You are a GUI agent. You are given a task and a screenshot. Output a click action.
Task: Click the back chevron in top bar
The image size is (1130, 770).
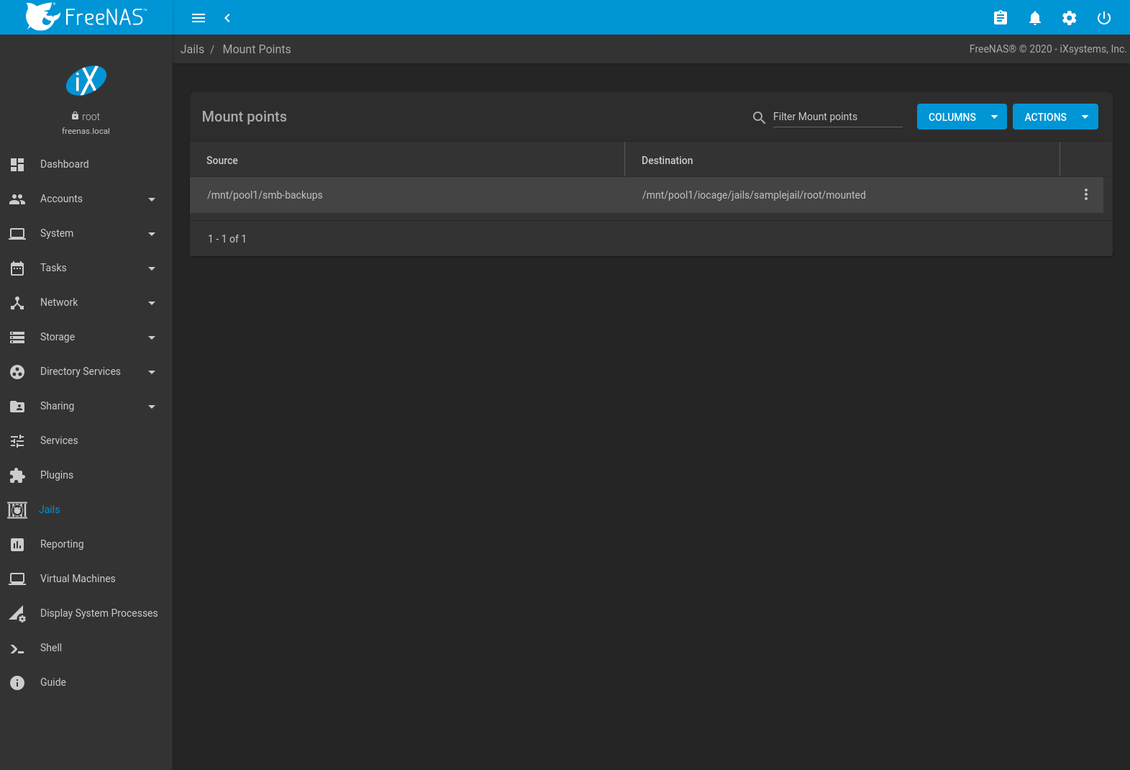[227, 18]
